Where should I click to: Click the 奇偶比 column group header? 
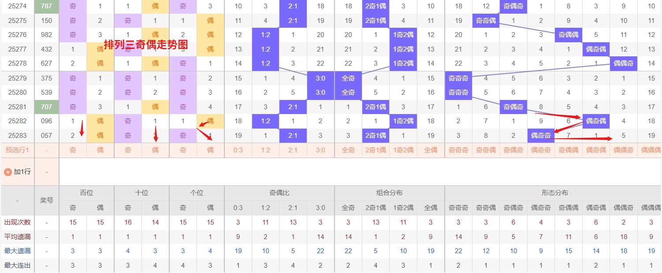coord(279,193)
